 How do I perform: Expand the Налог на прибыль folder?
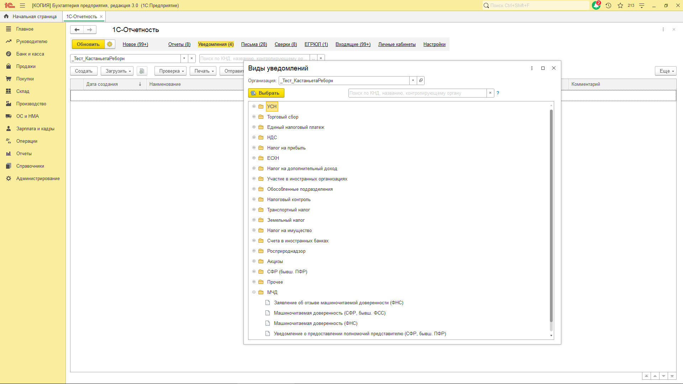coord(254,148)
